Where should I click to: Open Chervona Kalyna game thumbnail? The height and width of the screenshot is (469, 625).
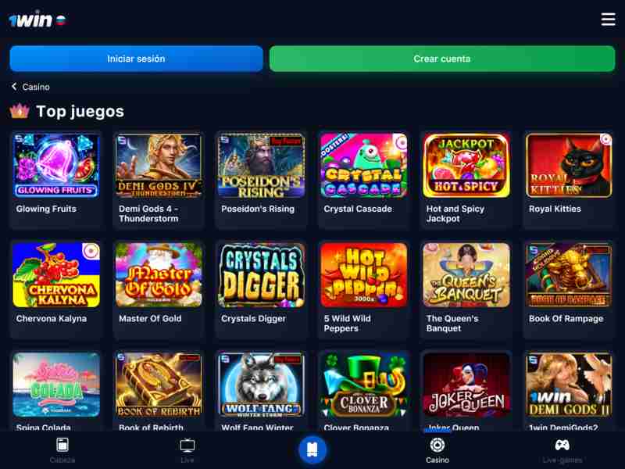pos(56,275)
